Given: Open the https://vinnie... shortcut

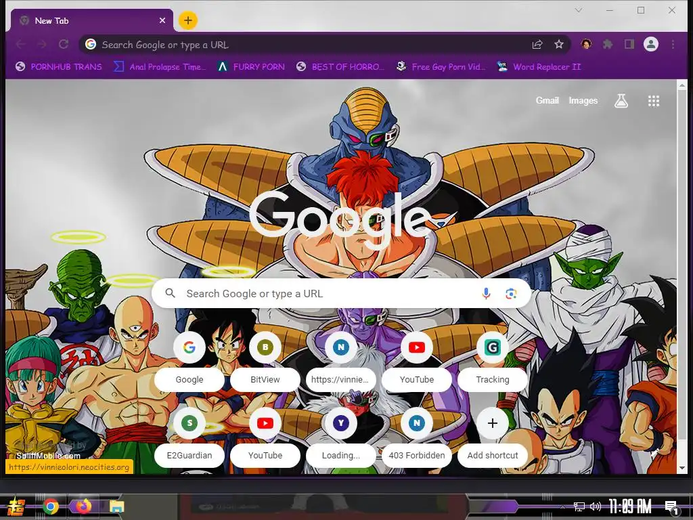Looking at the screenshot, I should [x=341, y=363].
